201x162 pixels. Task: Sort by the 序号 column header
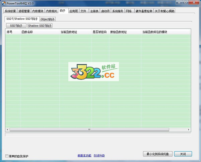tap(13, 32)
